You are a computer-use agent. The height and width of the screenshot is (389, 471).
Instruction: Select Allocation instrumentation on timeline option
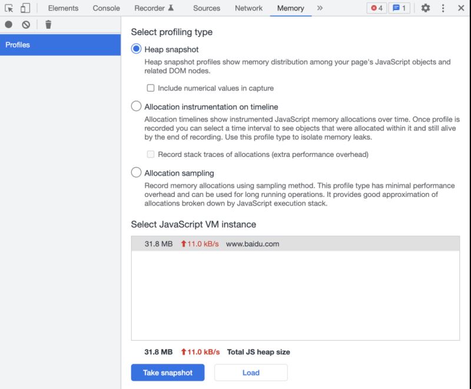[136, 106]
